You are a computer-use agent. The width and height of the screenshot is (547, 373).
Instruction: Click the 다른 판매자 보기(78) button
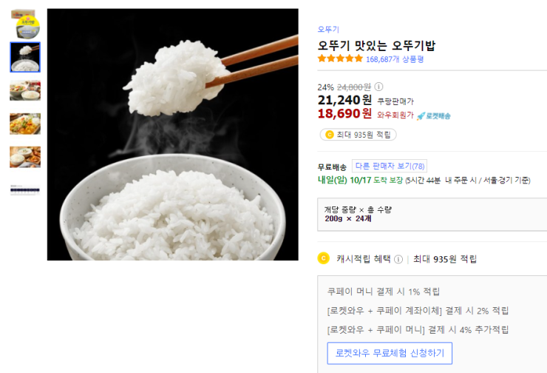coord(389,166)
